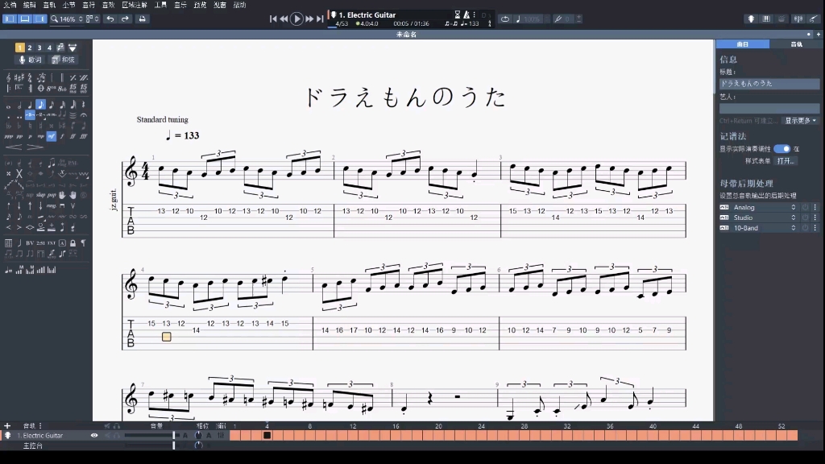Open the 工具 menu
The width and height of the screenshot is (825, 464).
click(160, 5)
